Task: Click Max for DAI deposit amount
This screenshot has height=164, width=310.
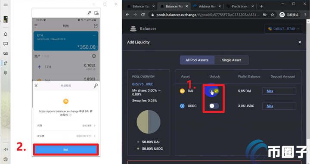Action: pyautogui.click(x=270, y=91)
